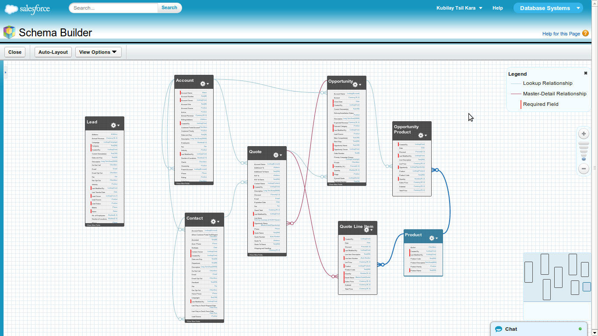Select the highlighted Product object header
Screen dimensions: 598x336
coord(423,236)
